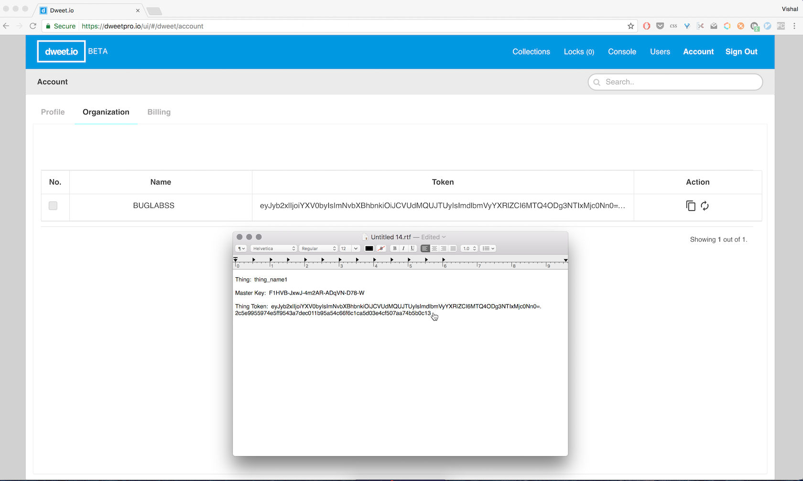Select the right margin marker on the ruler
The image size is (803, 481).
(565, 260)
